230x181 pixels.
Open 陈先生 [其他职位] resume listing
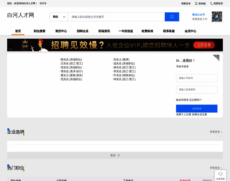[x=71, y=60]
